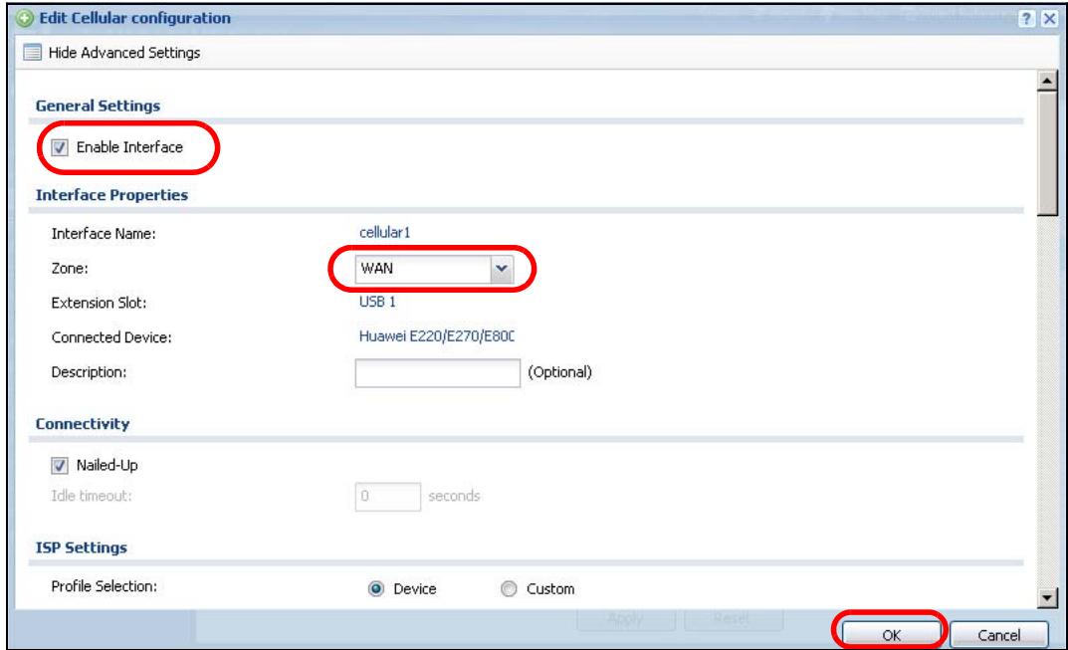Click the Hide Advanced Settings link
Viewport: 1068px width, 650px height.
pyautogui.click(x=124, y=53)
